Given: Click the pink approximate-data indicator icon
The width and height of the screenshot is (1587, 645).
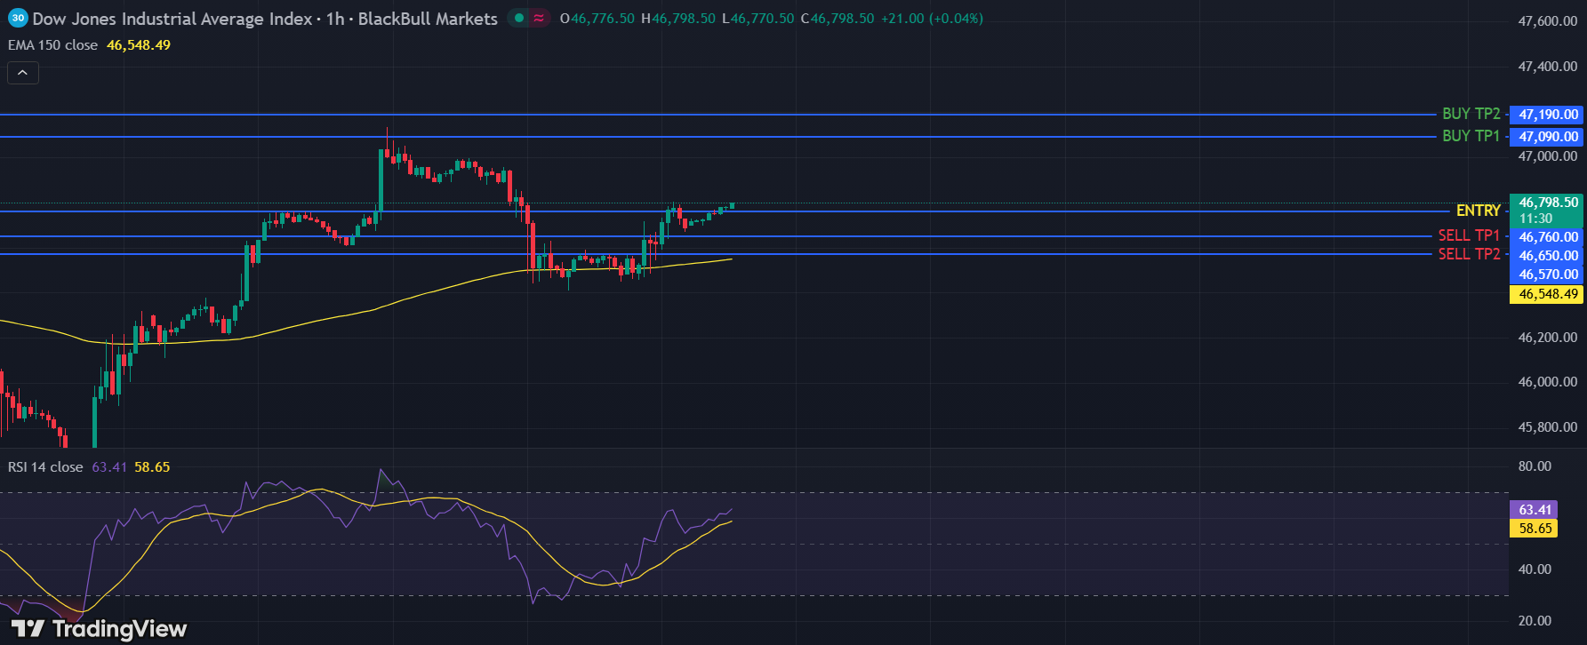Looking at the screenshot, I should pos(539,18).
